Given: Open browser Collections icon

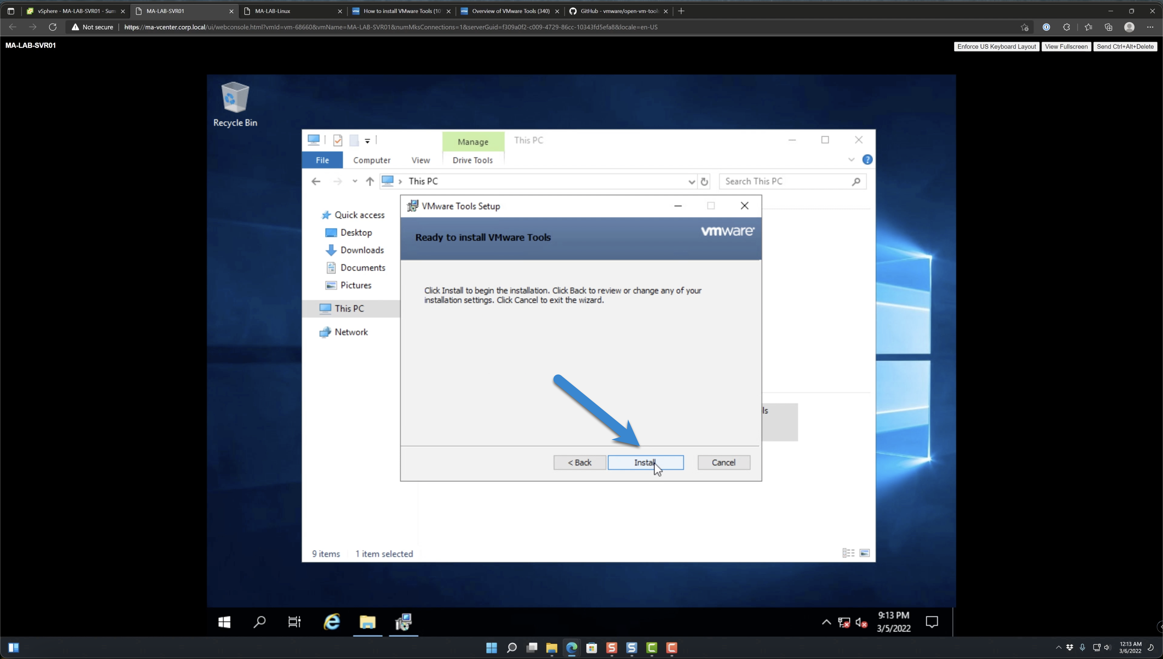Looking at the screenshot, I should point(1108,27).
